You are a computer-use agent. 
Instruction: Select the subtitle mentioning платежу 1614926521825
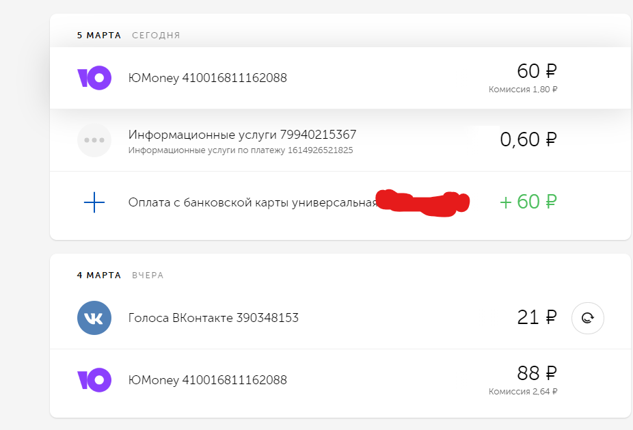point(241,150)
